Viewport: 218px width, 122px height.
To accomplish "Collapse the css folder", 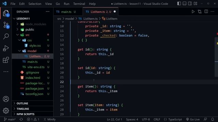I will [x=33, y=40].
